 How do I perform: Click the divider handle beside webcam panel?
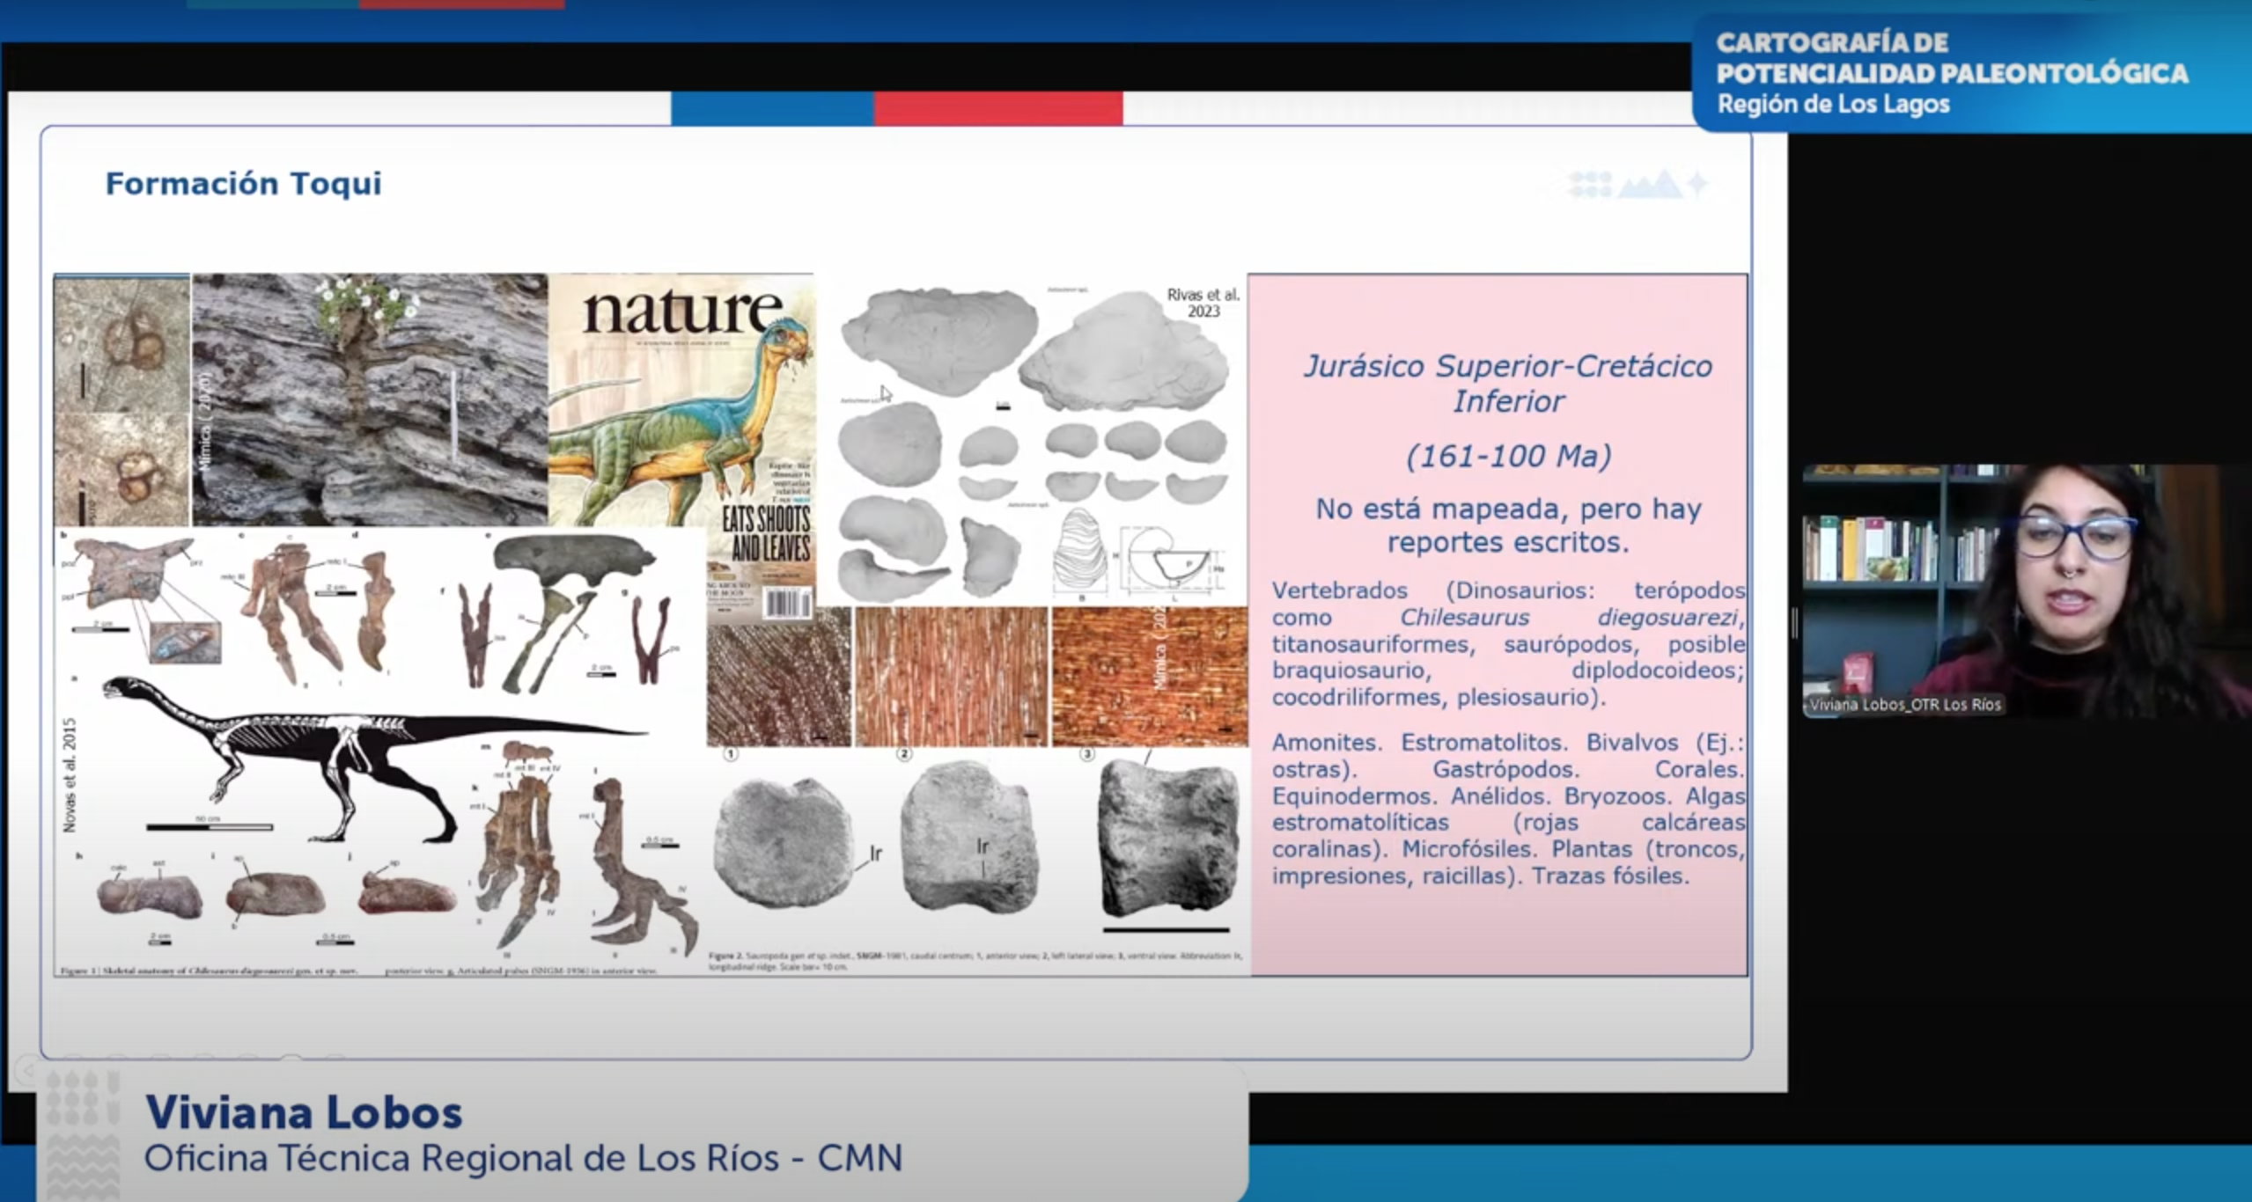pyautogui.click(x=1793, y=623)
